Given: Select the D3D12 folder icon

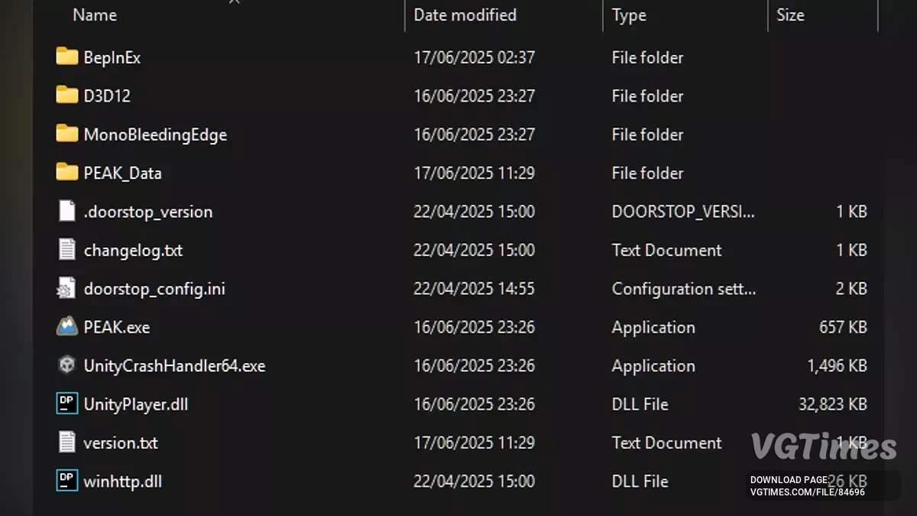Looking at the screenshot, I should [x=67, y=96].
